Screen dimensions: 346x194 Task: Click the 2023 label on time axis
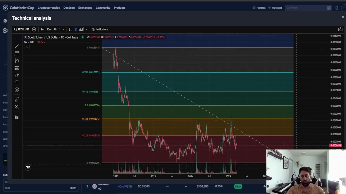pyautogui.click(x=153, y=176)
